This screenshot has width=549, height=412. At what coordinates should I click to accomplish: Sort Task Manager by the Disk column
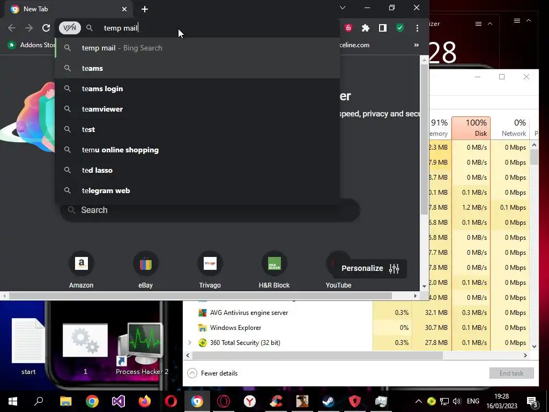click(471, 128)
